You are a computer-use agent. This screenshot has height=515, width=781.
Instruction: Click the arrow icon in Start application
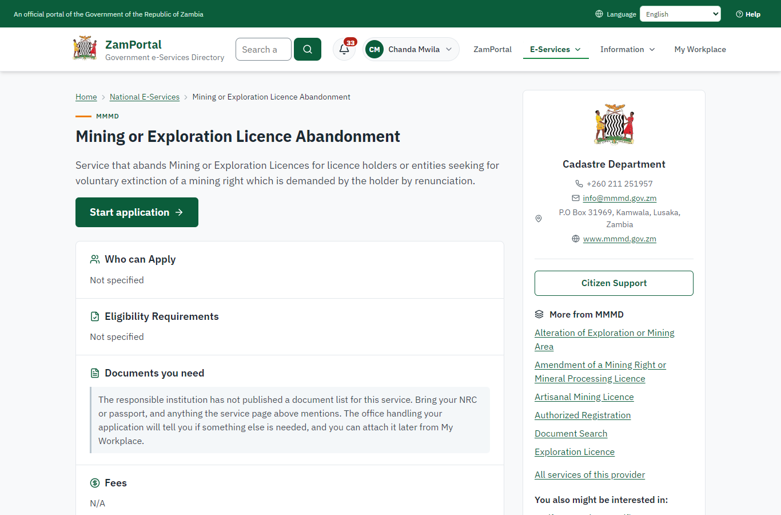pos(179,212)
